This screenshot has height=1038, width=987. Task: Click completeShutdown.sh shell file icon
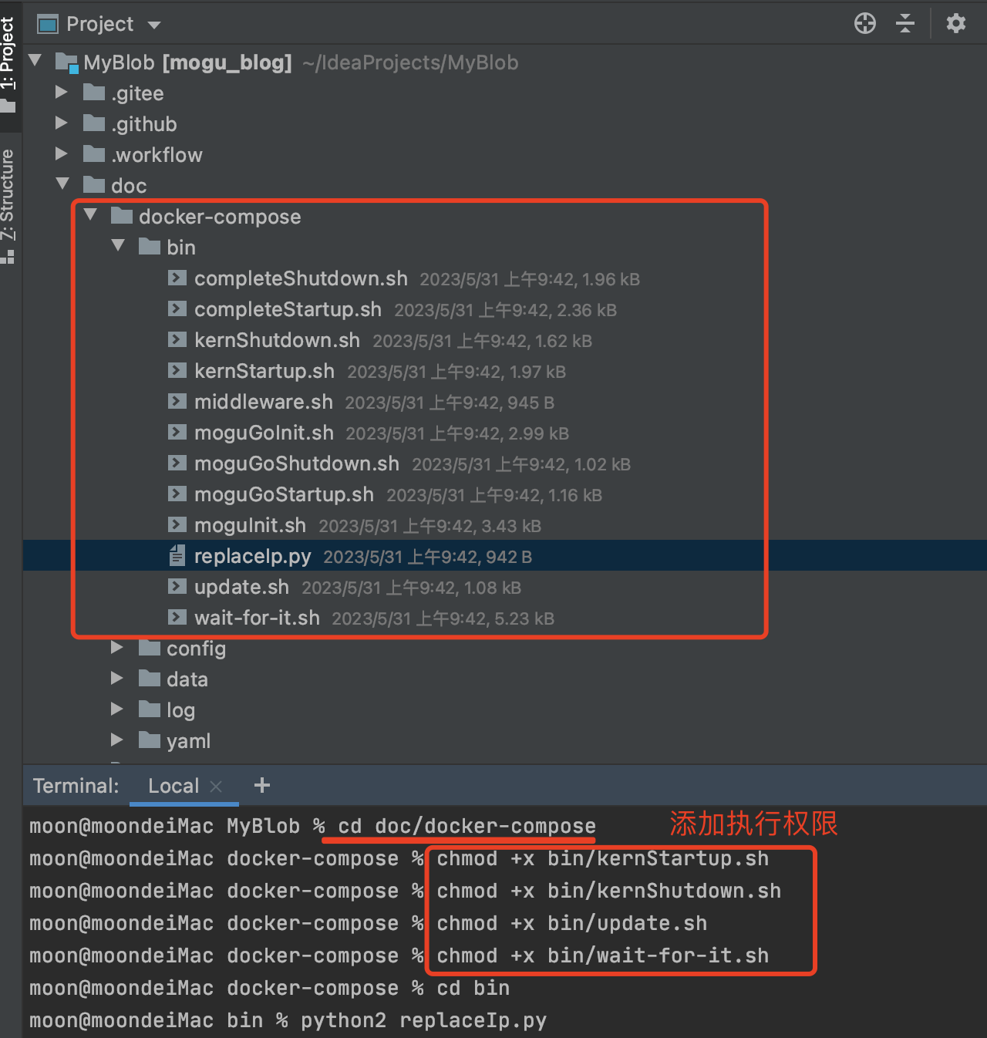click(x=177, y=278)
